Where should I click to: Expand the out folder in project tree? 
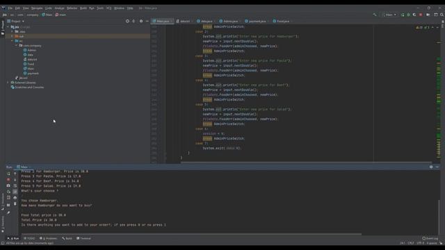pyautogui.click(x=13, y=36)
